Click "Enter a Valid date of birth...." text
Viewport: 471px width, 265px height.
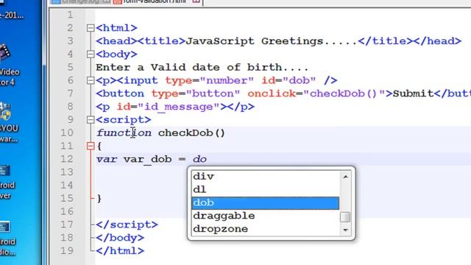click(x=202, y=67)
